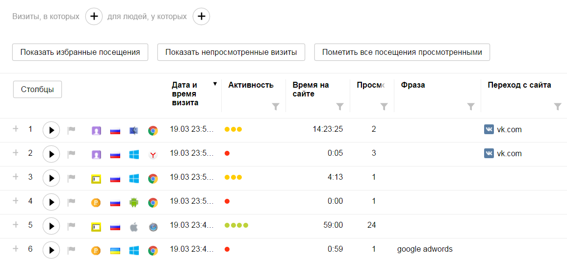Open "Показать избранные посещения"
This screenshot has width=567, height=261.
coord(80,52)
